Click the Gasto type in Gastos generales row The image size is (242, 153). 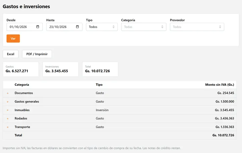100,101
